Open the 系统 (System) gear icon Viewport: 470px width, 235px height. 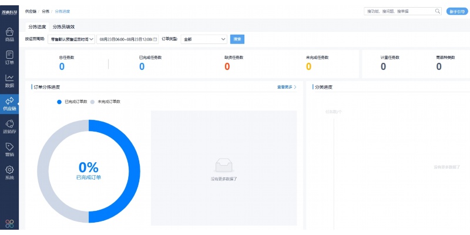(9, 172)
